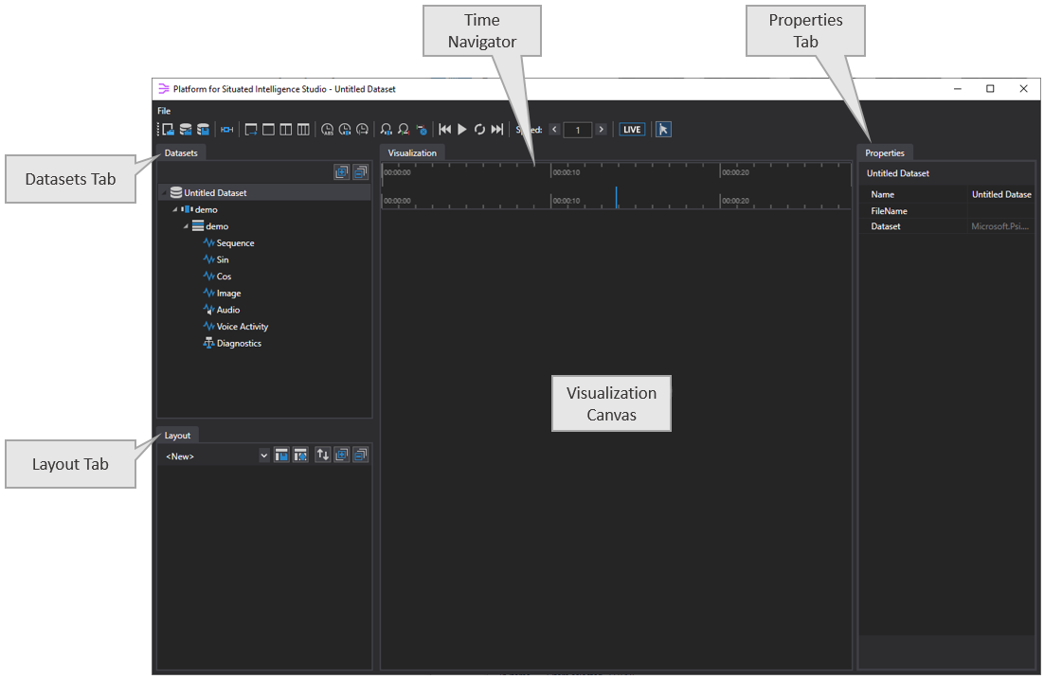Increase playback speed with the right stepper arrow
Screen dimensions: 1044x679
601,129
